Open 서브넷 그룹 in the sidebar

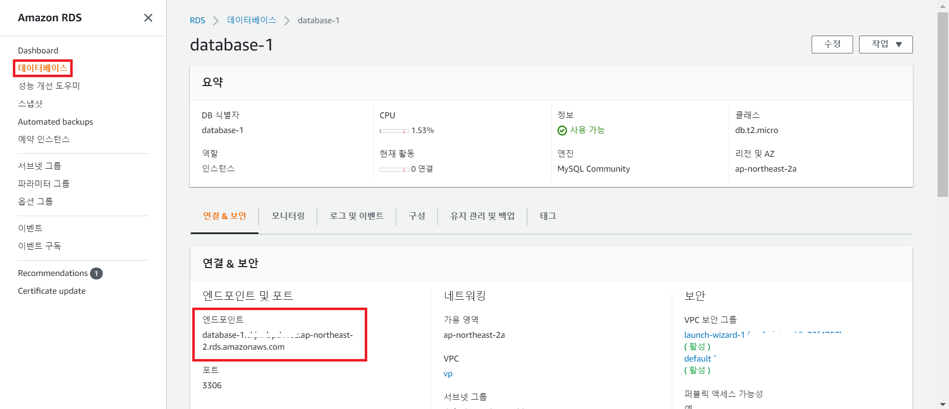point(40,166)
